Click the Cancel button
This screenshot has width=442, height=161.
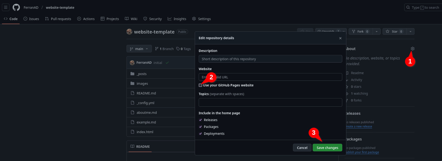[x=302, y=148]
